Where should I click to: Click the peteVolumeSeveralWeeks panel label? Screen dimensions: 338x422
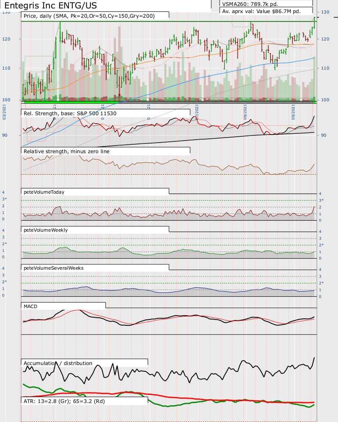point(53,268)
